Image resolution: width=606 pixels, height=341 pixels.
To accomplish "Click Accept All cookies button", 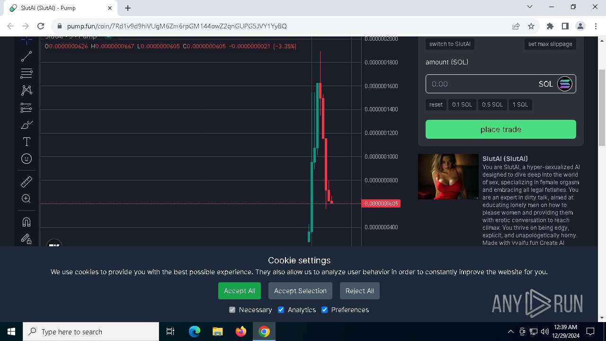I will (x=240, y=291).
